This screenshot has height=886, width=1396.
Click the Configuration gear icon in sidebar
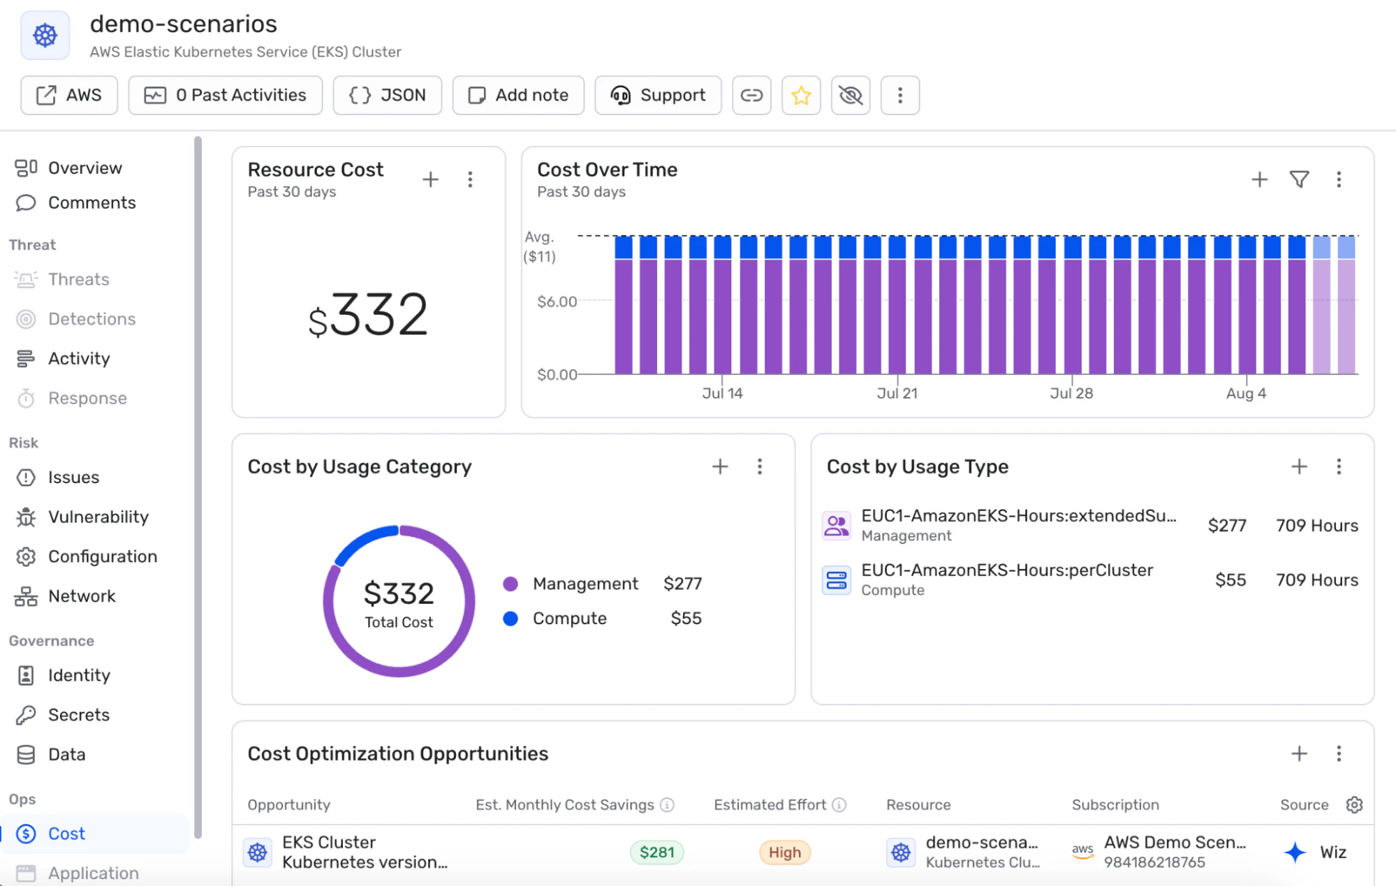pyautogui.click(x=26, y=556)
